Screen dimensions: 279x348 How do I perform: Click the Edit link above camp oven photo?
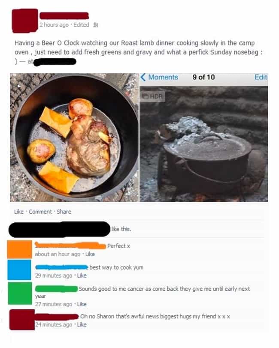tap(261, 77)
